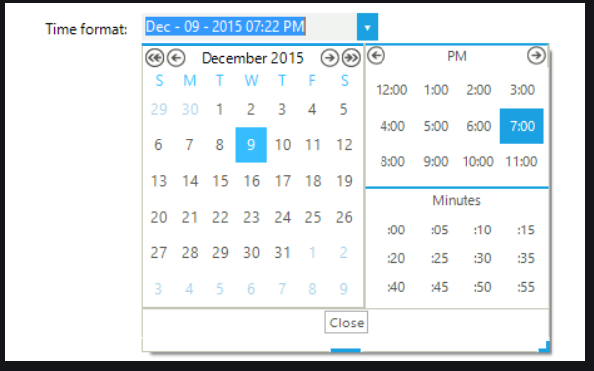The image size is (594, 371).
Task: Choose the 10:00 hour option
Action: [x=478, y=162]
